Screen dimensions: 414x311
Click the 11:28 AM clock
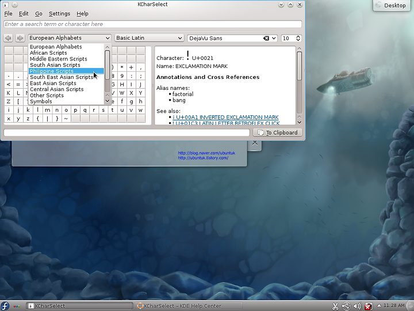[x=394, y=305]
